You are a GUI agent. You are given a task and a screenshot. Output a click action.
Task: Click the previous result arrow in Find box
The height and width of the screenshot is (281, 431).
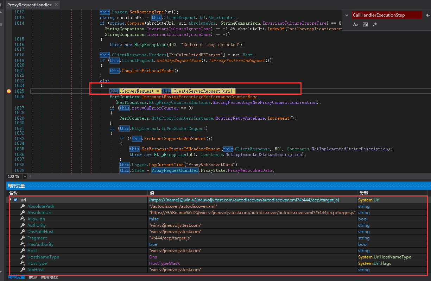[427, 15]
